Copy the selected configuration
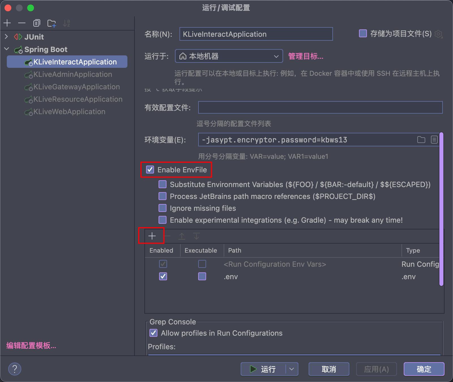 37,23
